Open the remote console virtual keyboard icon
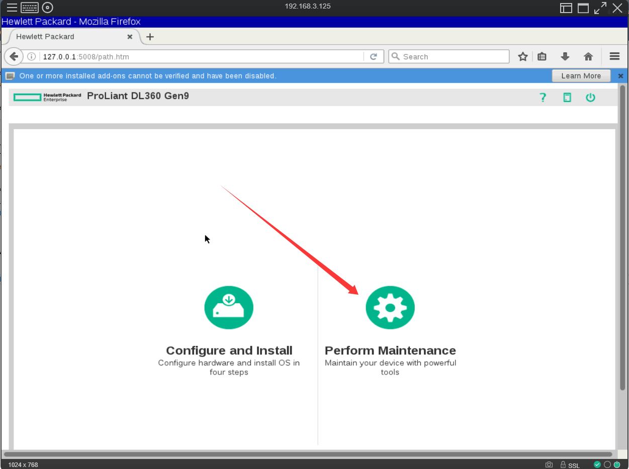Viewport: 629px width, 469px height. pyautogui.click(x=30, y=8)
